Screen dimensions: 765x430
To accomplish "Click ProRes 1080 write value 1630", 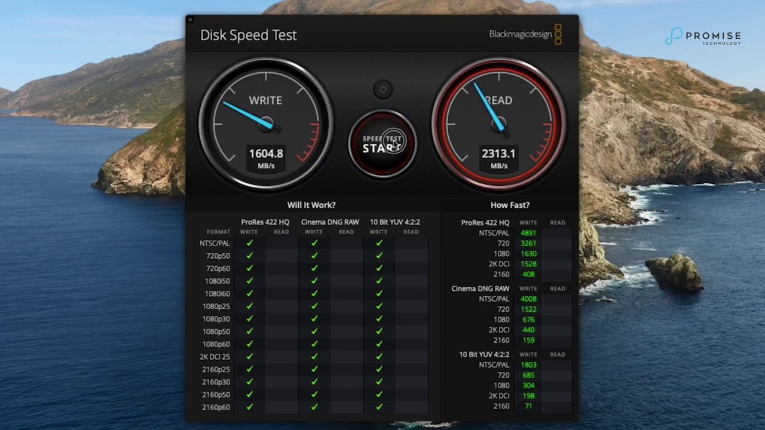I will point(528,254).
